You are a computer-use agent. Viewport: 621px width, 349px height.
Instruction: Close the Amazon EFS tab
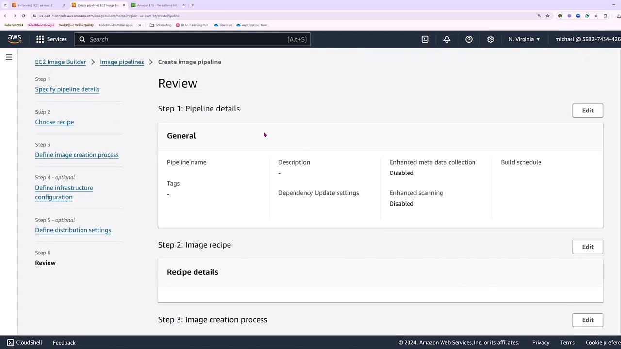(x=183, y=5)
